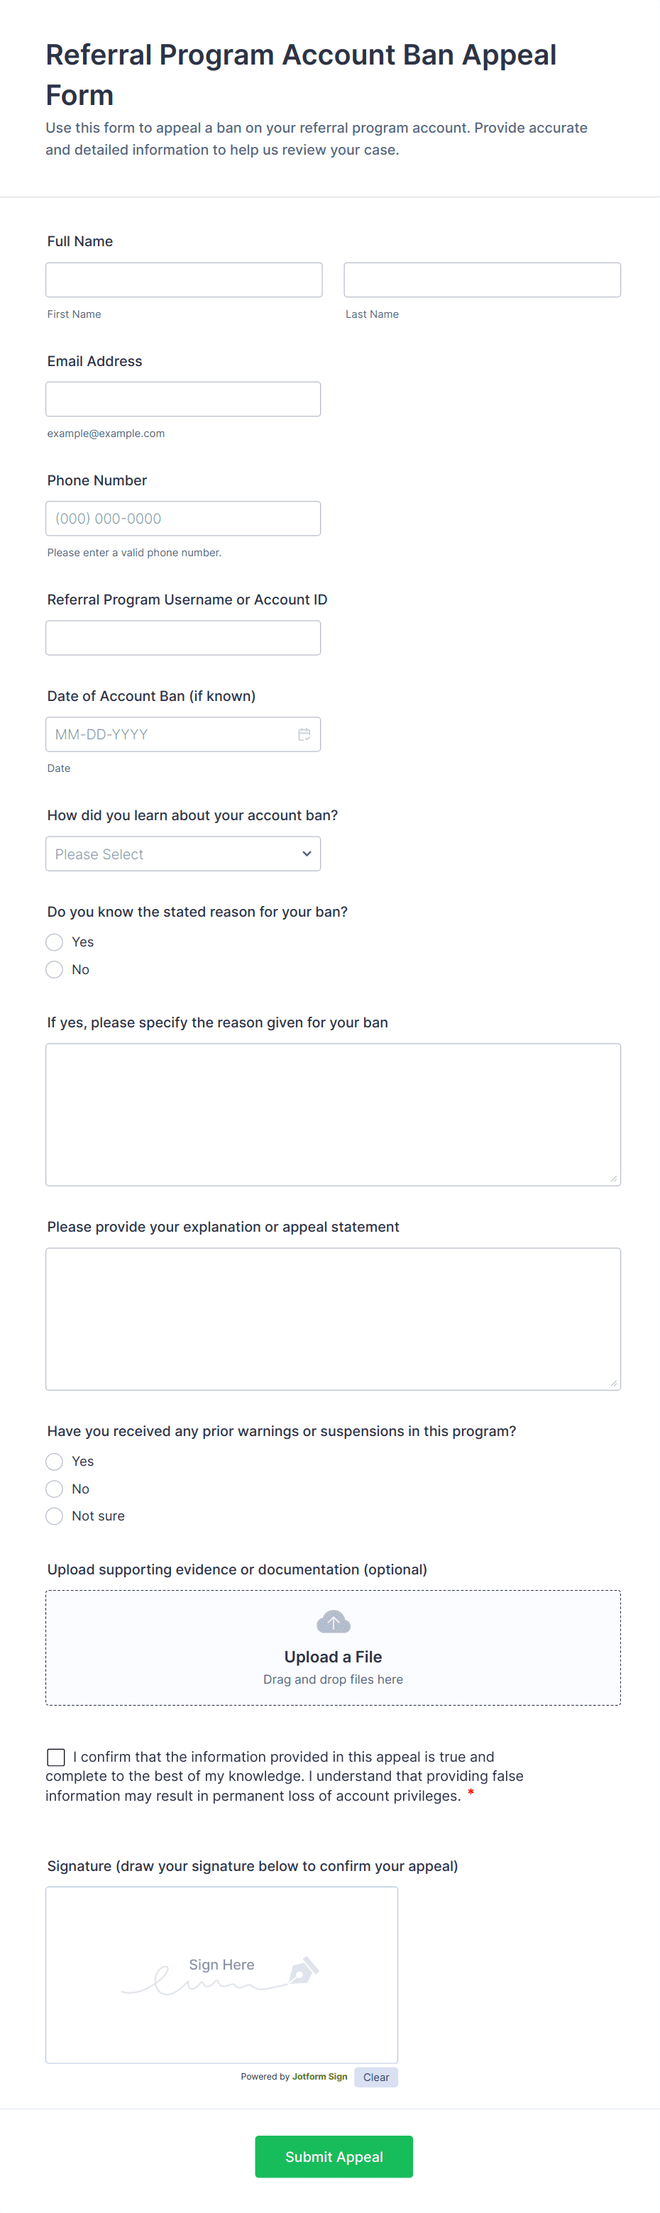Focus the Username or Account ID field
660x2213 pixels.
point(183,639)
